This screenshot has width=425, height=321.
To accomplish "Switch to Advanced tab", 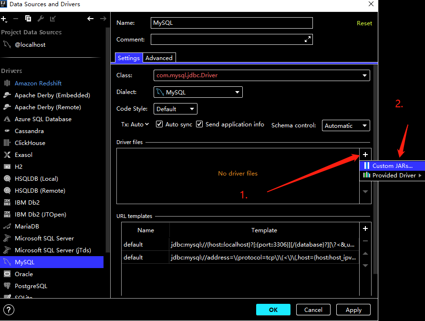I will (x=159, y=58).
